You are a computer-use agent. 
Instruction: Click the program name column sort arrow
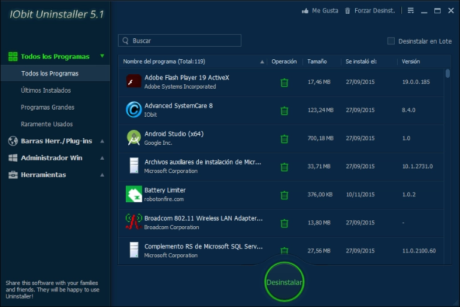point(262,62)
